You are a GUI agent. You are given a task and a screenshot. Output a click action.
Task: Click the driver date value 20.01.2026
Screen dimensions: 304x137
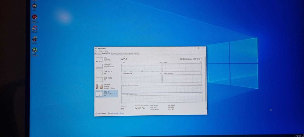point(171,107)
